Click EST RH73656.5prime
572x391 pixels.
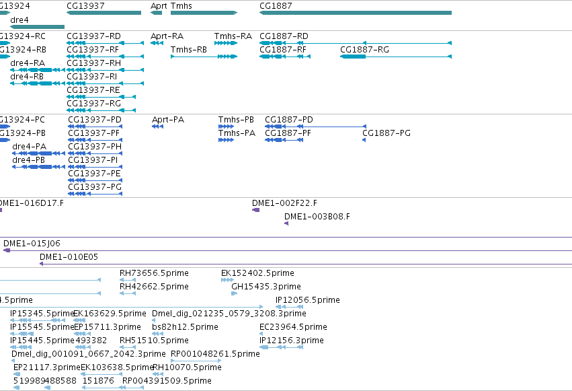tap(128, 280)
